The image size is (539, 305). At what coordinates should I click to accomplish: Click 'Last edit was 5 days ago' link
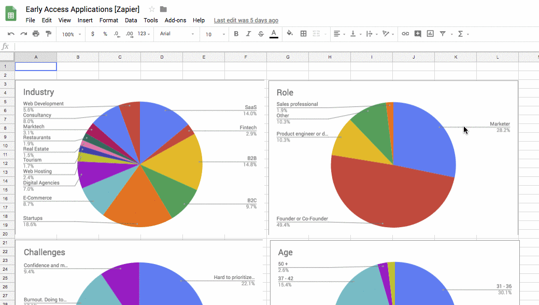[x=246, y=20]
